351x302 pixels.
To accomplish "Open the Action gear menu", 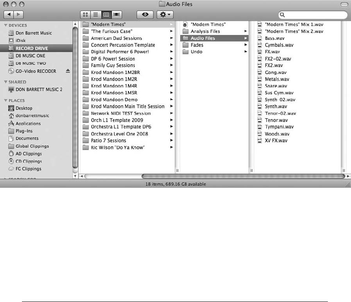I will coord(165,15).
